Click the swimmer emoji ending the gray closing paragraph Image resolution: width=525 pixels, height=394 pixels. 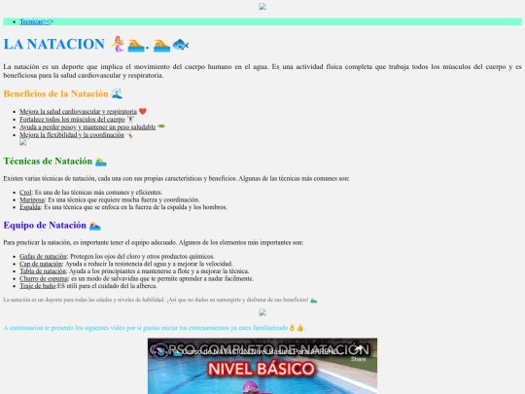coord(313,300)
